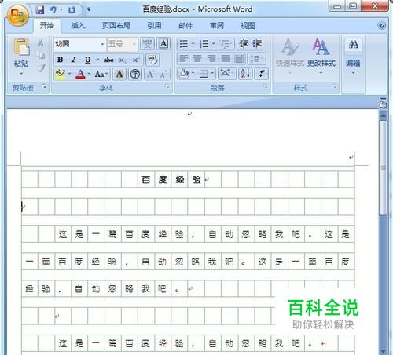Toggle subscript formatting
393x355 pixels.
[x=122, y=60]
